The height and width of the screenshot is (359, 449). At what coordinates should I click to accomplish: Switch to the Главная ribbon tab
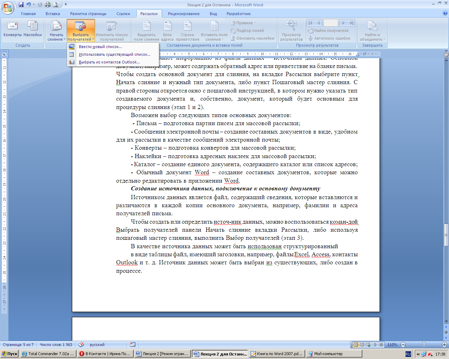(28, 14)
